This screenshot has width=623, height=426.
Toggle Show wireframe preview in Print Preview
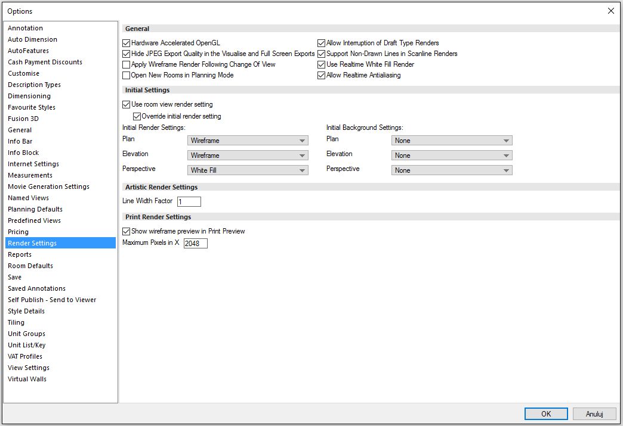coord(126,231)
